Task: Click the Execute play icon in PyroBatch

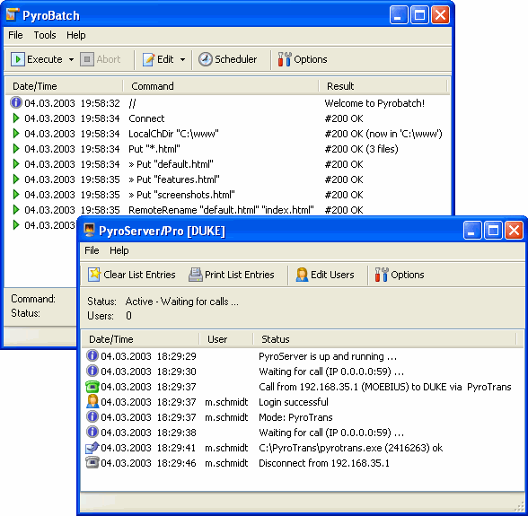Action: click(x=18, y=59)
